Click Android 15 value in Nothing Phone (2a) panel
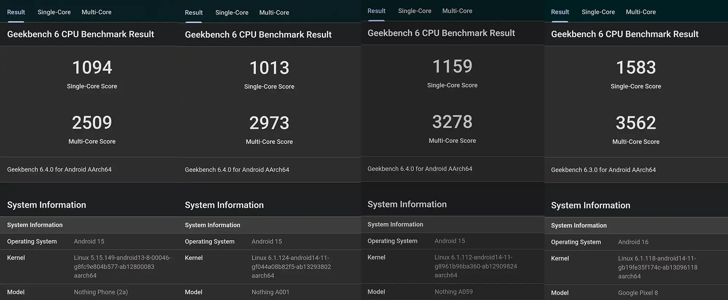Image resolution: width=728 pixels, height=300 pixels. 89,241
